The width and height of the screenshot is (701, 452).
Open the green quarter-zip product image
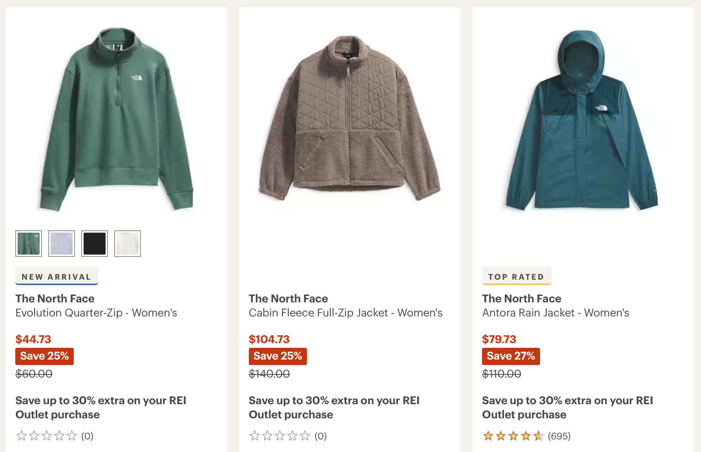117,119
